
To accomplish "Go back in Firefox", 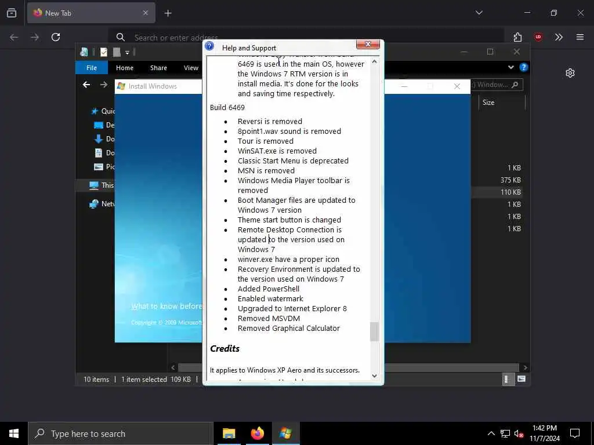I will pos(14,37).
